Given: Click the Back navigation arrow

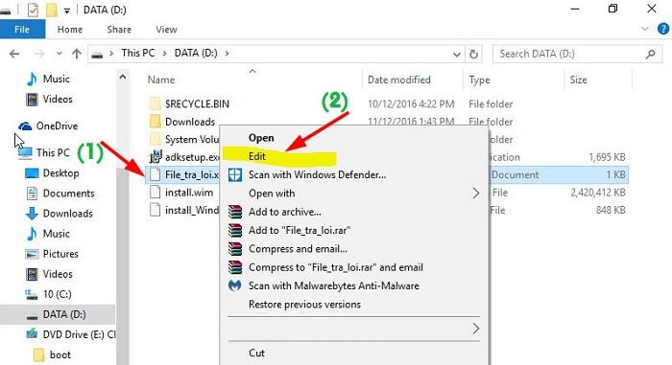Looking at the screenshot, I should (14, 54).
